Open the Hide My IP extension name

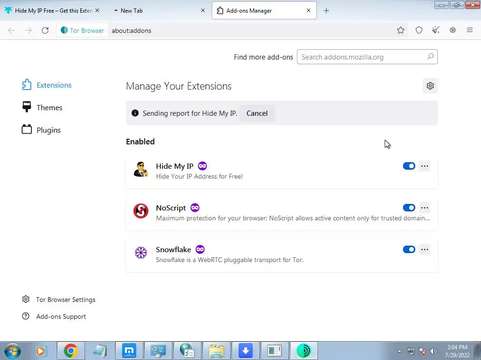tap(175, 166)
